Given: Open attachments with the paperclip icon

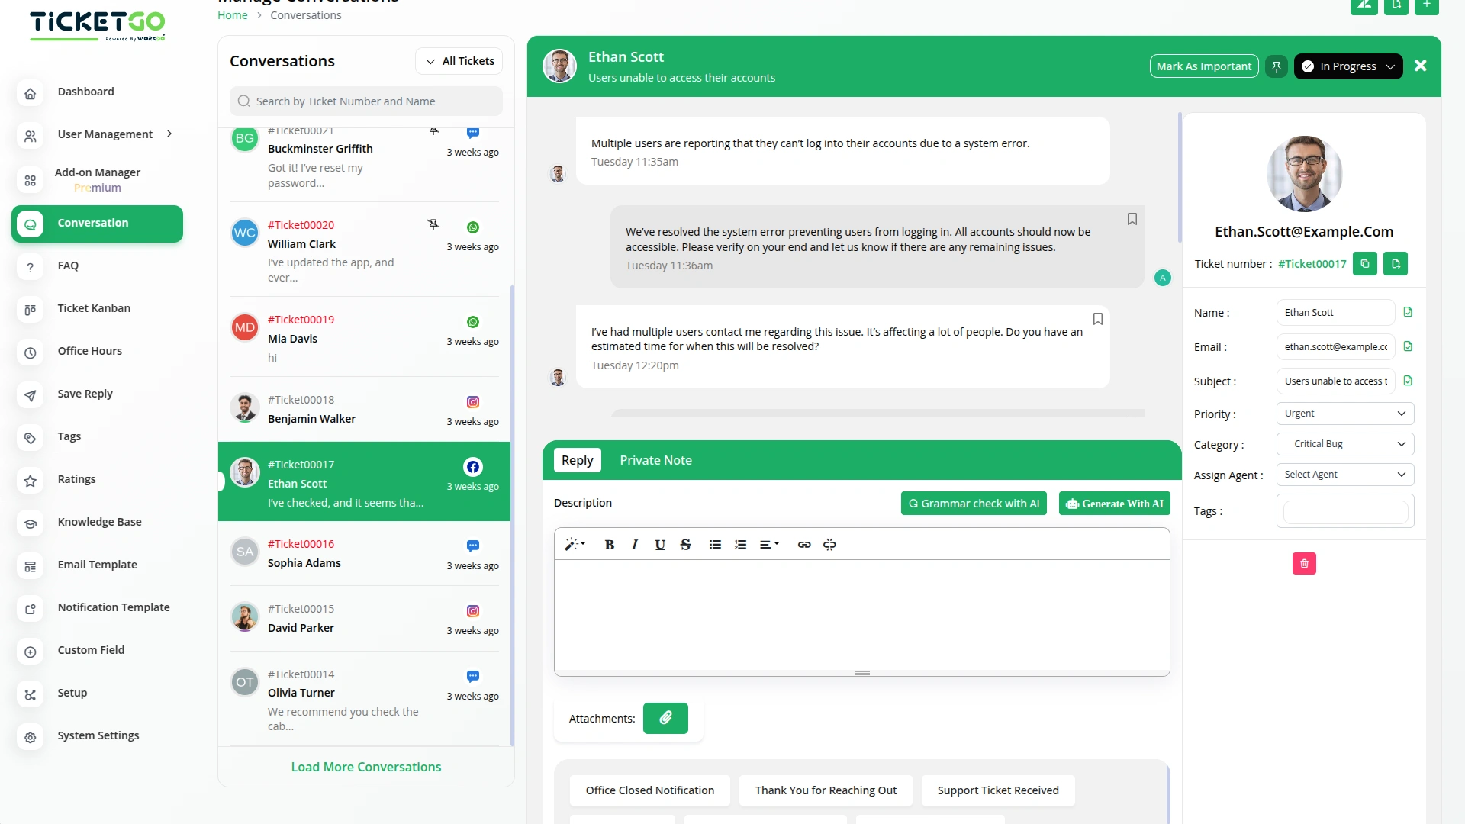Looking at the screenshot, I should 665,718.
